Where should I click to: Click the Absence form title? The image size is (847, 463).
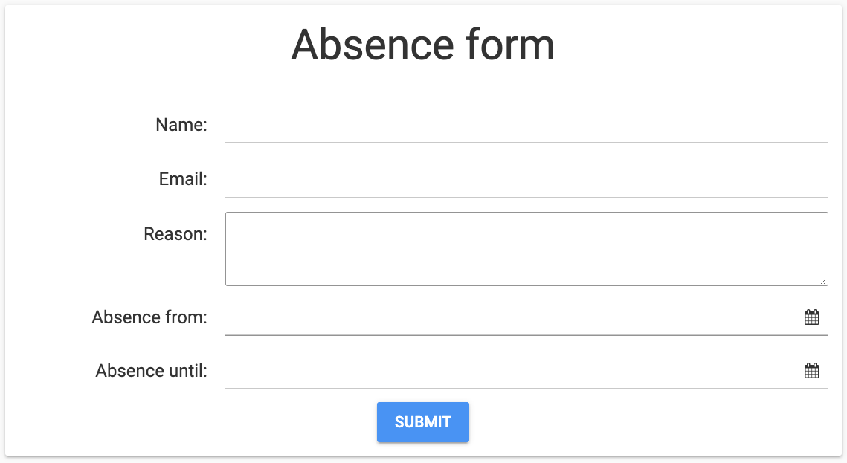[x=423, y=45]
